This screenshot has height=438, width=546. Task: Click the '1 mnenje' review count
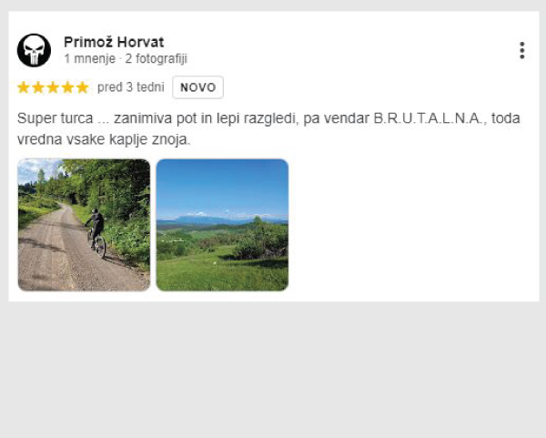click(89, 58)
